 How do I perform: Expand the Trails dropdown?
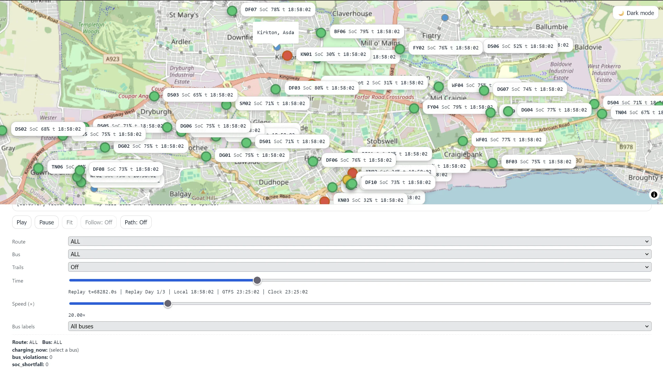360,267
